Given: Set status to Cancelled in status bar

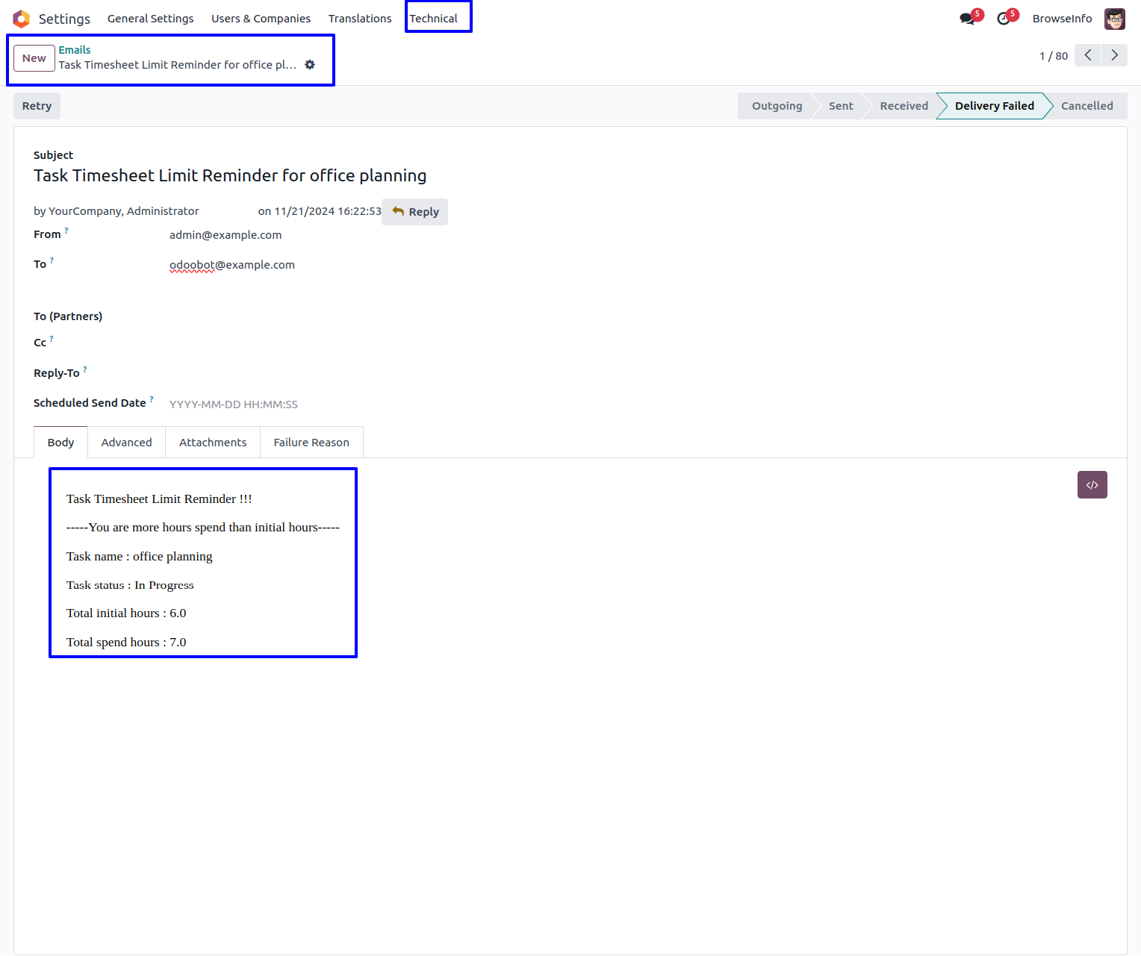Looking at the screenshot, I should tap(1086, 106).
